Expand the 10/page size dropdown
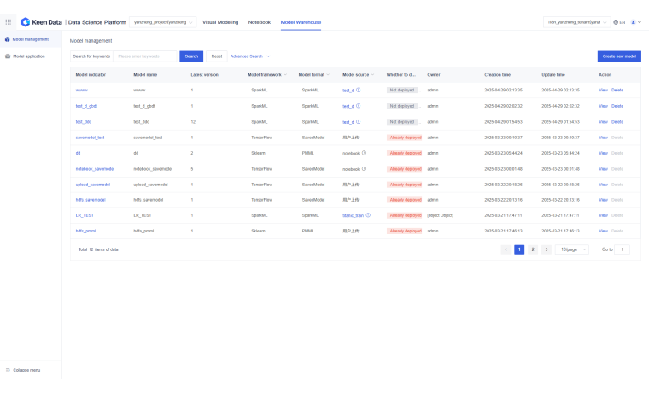This screenshot has width=649, height=393. 573,249
